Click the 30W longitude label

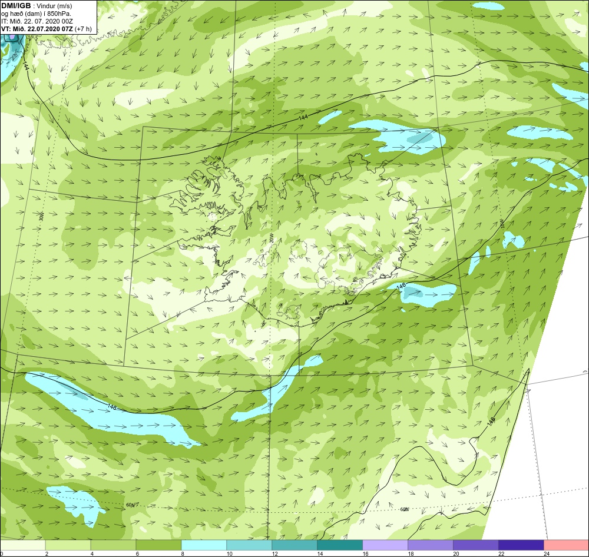[x=41, y=216]
